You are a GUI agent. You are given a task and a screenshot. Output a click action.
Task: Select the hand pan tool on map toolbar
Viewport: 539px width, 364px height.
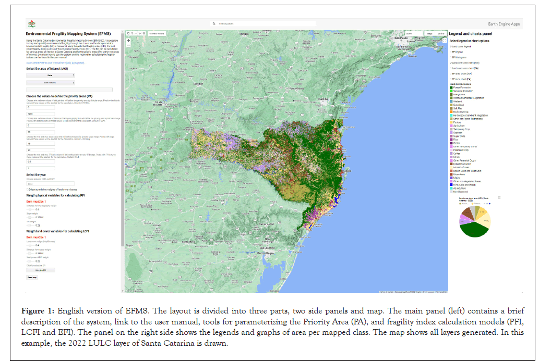(x=128, y=33)
